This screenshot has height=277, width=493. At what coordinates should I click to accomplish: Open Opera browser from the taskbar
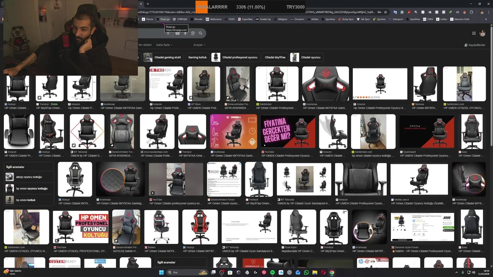click(323, 272)
